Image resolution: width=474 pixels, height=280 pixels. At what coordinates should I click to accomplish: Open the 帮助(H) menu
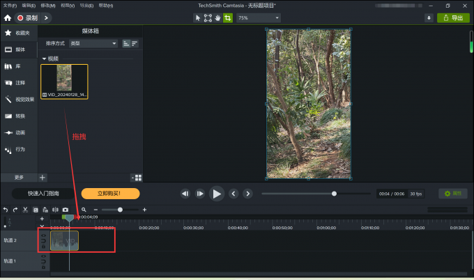coord(106,6)
